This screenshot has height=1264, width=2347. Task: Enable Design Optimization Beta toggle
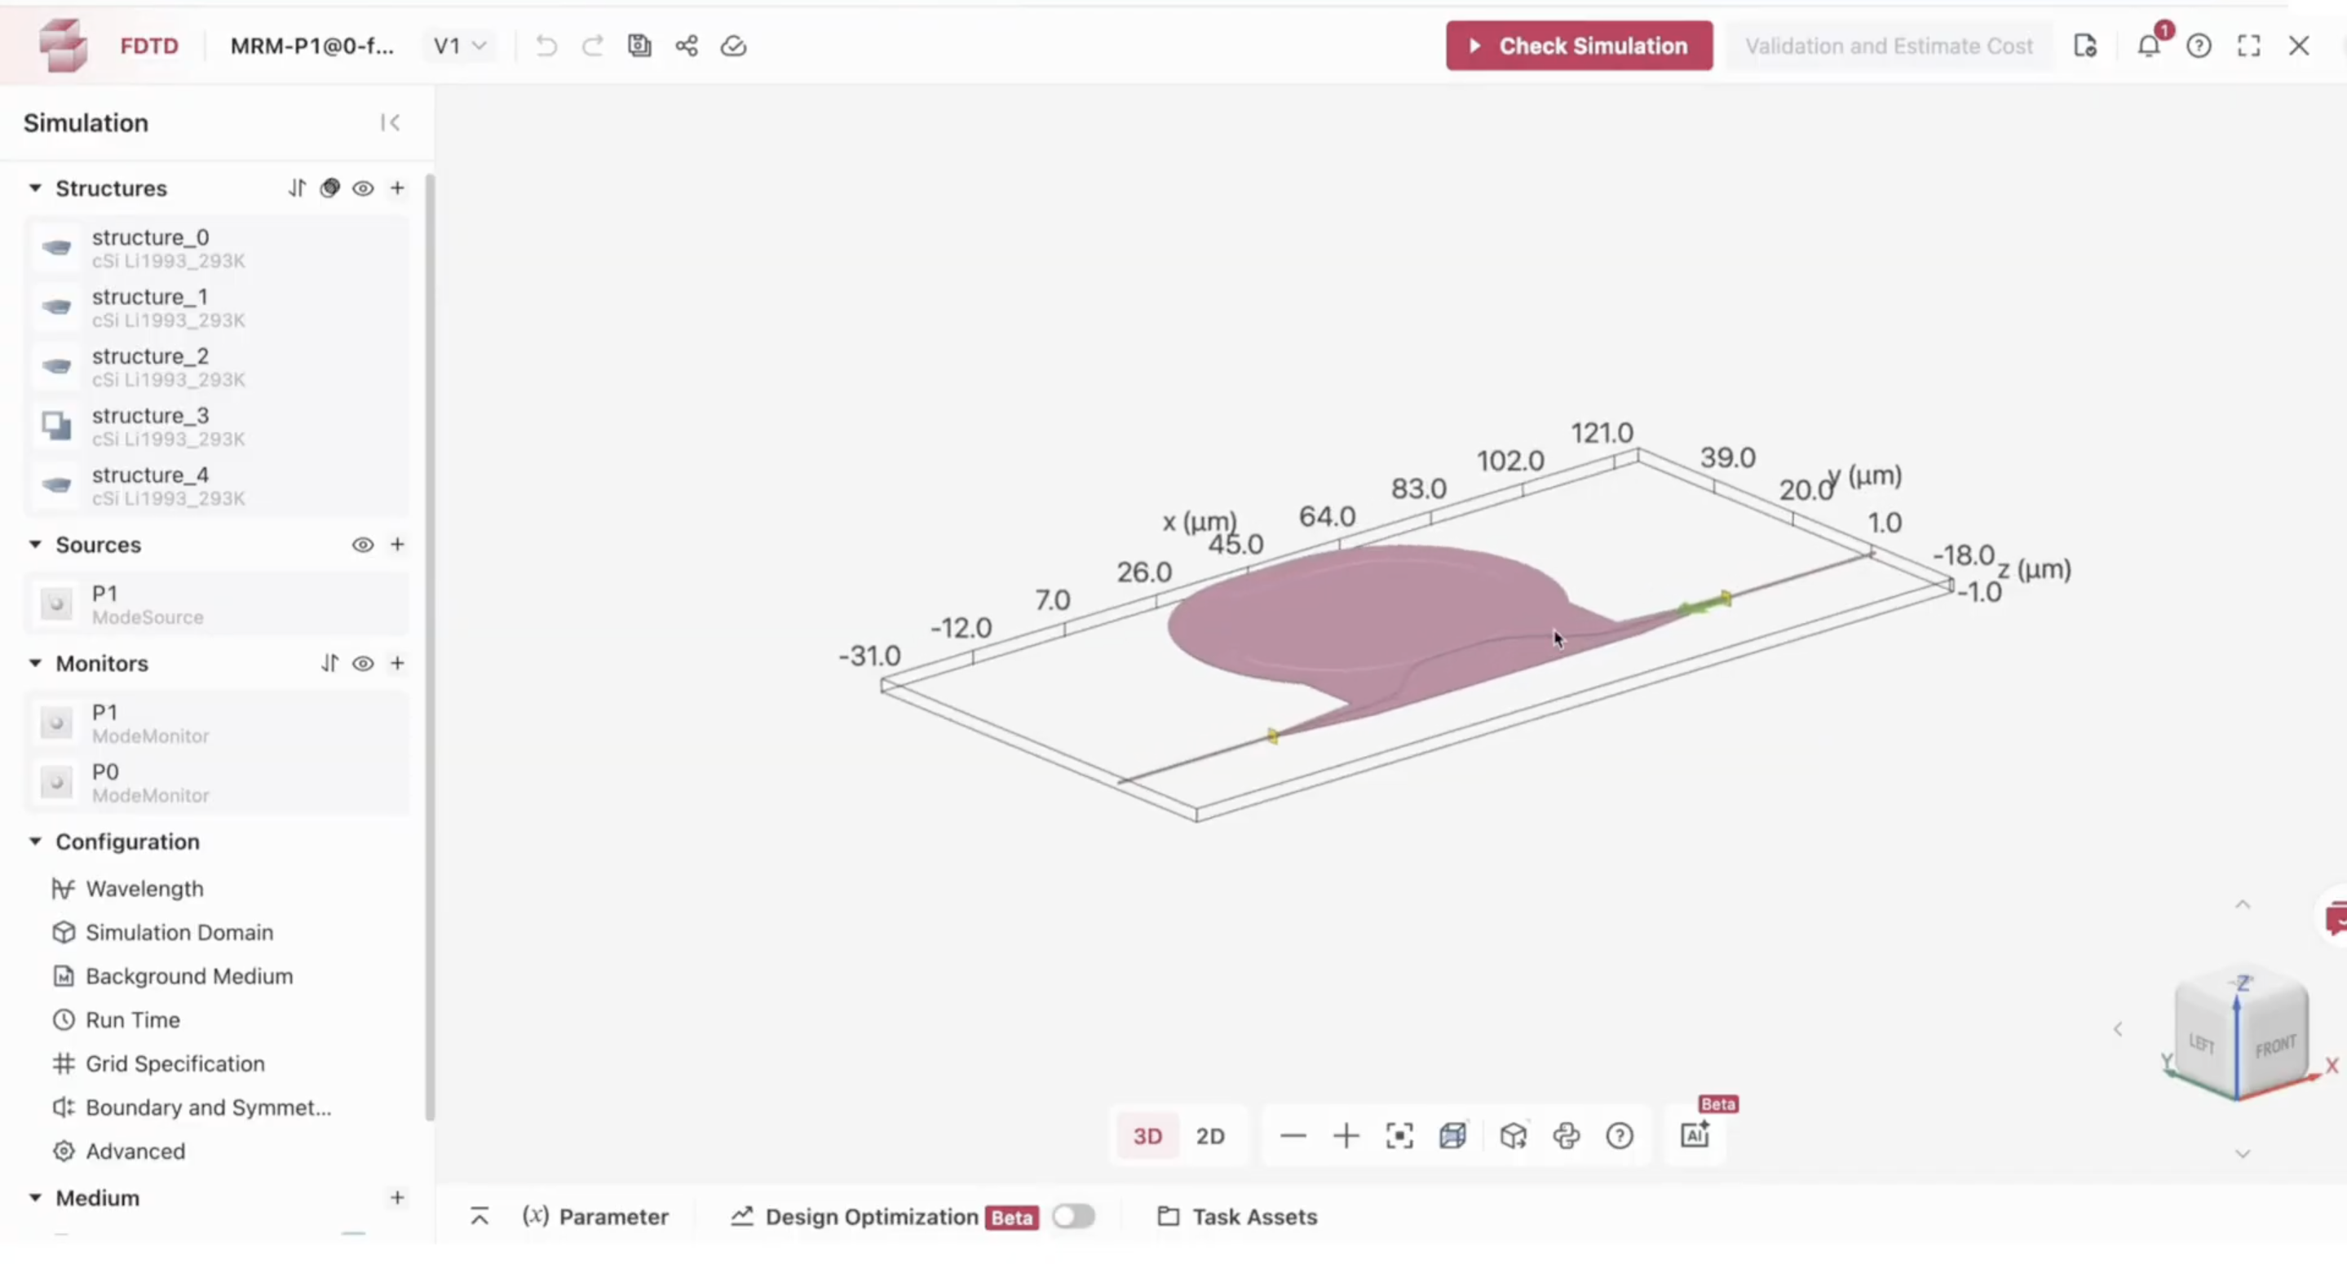pyautogui.click(x=1076, y=1216)
